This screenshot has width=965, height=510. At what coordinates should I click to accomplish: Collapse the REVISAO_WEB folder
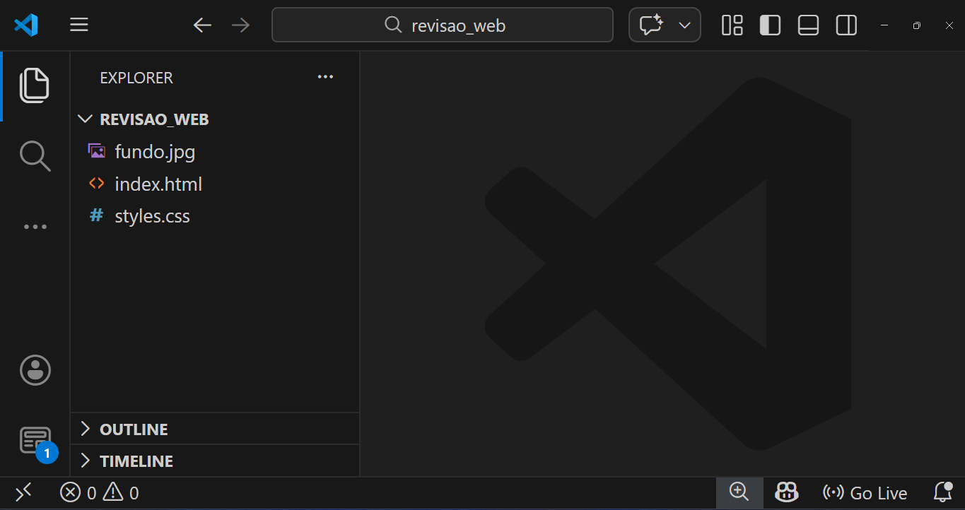(85, 119)
